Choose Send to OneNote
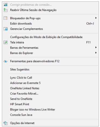This screenshot has width=100, height=127. click(x=50, y=99)
